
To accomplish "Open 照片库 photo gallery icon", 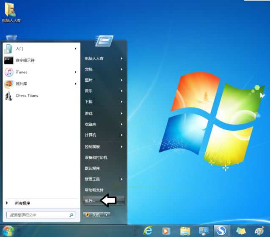I will point(8,84).
